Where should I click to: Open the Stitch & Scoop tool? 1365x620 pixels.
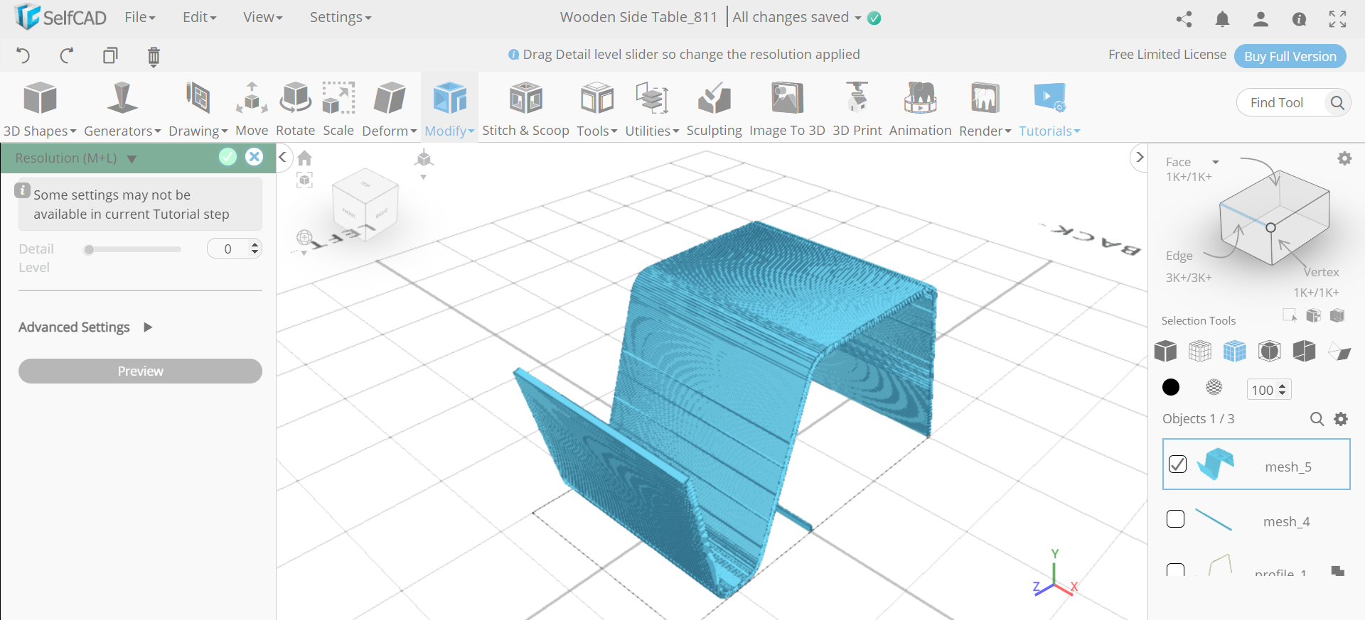click(525, 109)
